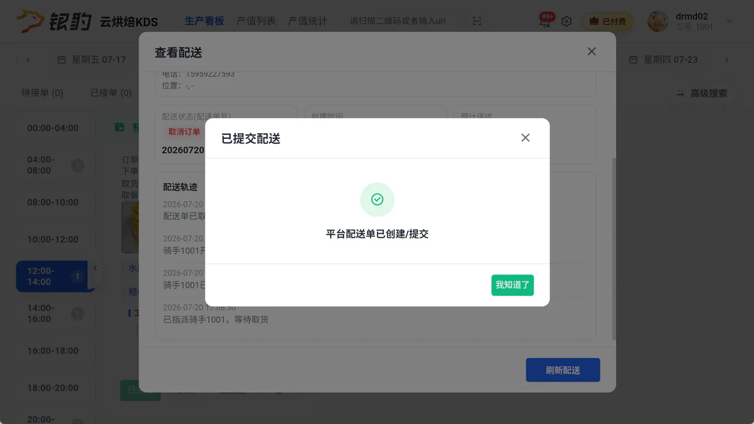The height and width of the screenshot is (424, 754).
Task: Open the notification icon with 99+ badge
Action: click(545, 20)
